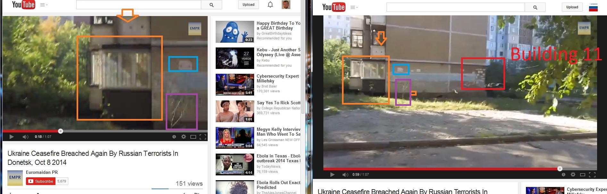Mute the left video's volume icon
Image resolution: width=607 pixels, height=194 pixels.
pyautogui.click(x=25, y=137)
